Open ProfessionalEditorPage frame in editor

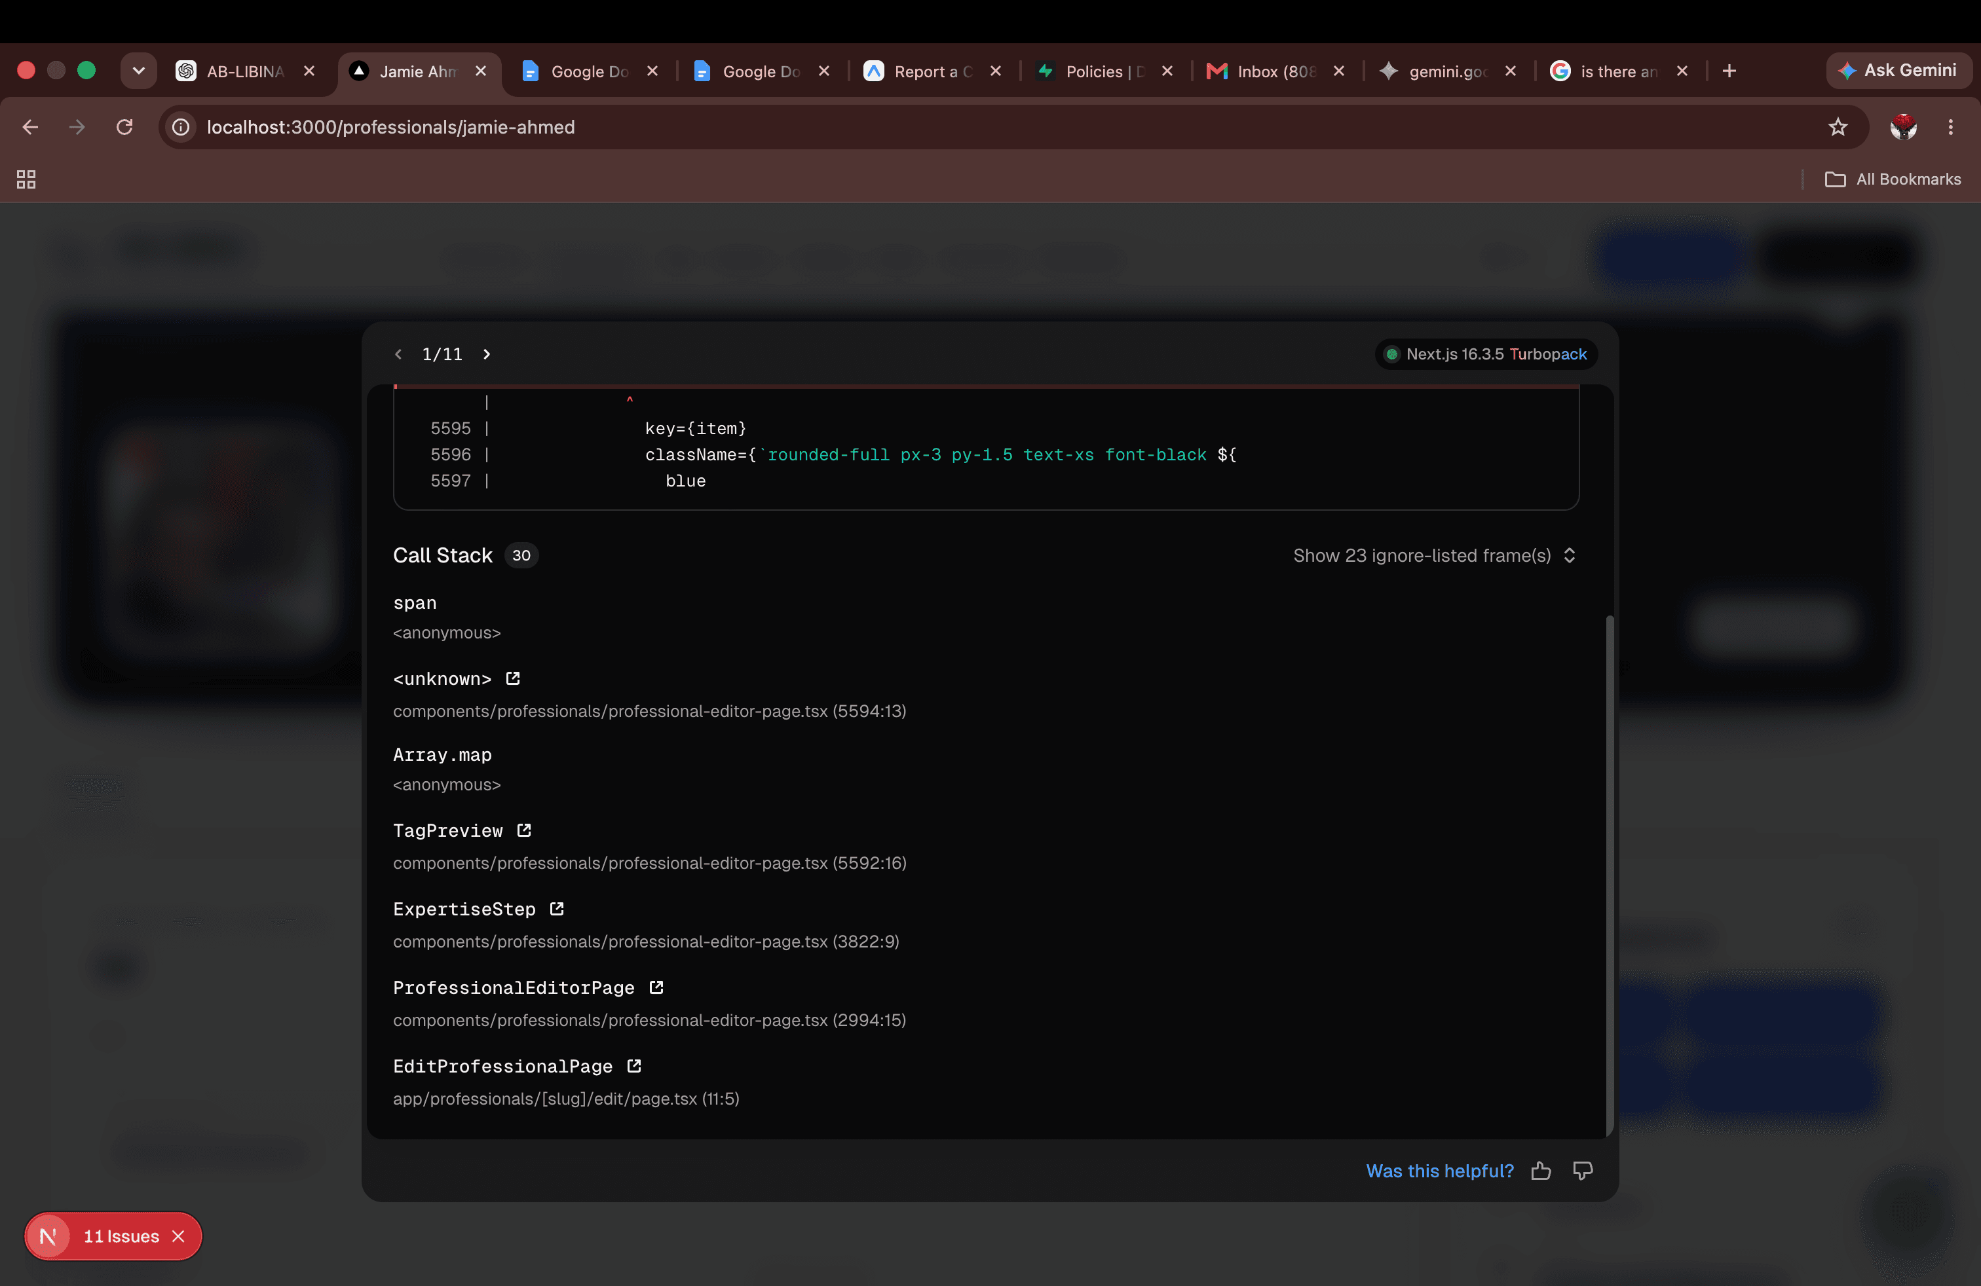coord(656,987)
